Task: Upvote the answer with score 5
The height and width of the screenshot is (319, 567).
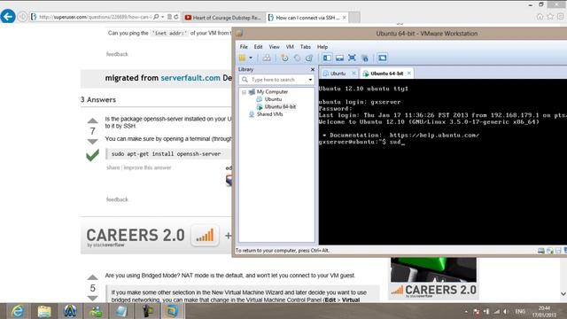Action: click(x=92, y=277)
